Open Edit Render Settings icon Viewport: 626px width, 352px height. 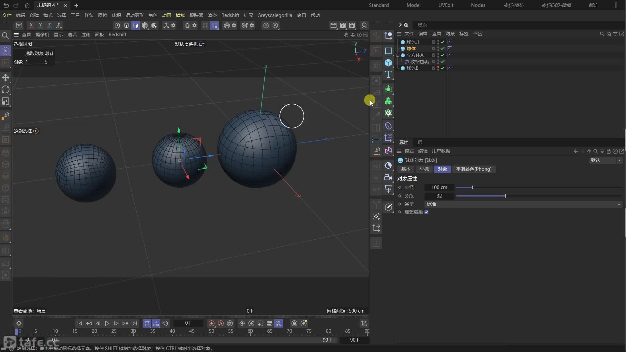click(351, 25)
